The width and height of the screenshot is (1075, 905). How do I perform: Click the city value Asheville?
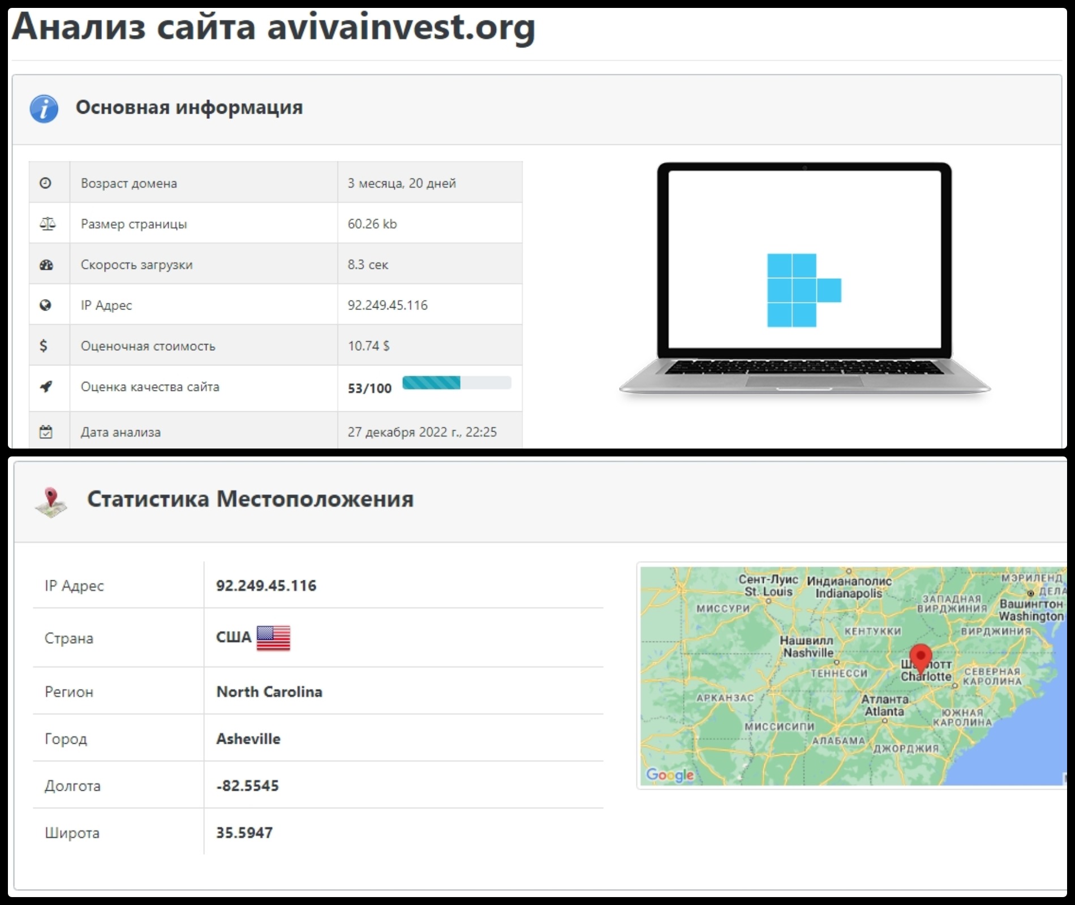tap(248, 739)
